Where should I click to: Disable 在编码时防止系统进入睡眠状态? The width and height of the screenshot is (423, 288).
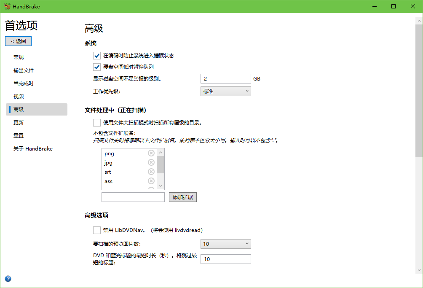tap(97, 55)
